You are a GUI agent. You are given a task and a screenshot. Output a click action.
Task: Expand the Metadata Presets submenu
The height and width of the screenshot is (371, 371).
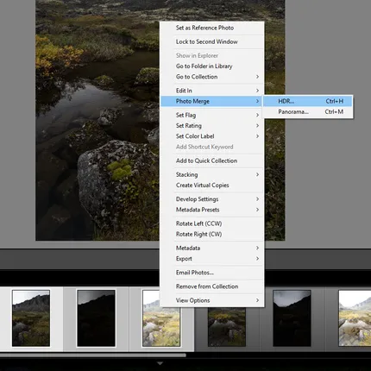tap(212, 210)
